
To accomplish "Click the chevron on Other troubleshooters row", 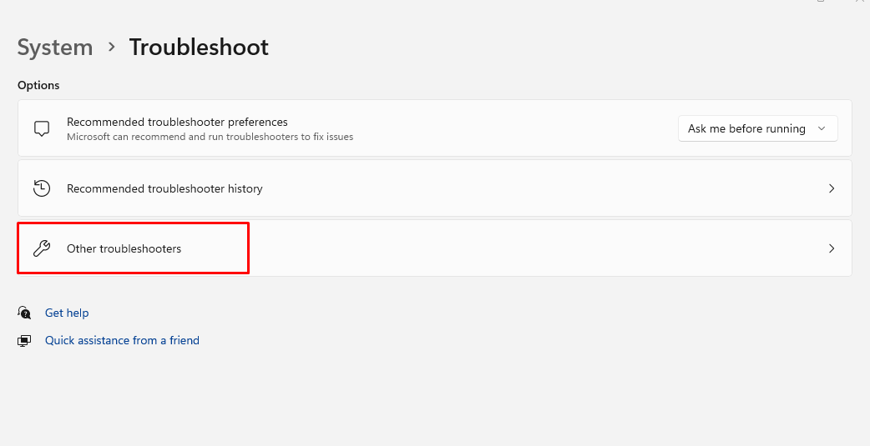I will click(831, 248).
